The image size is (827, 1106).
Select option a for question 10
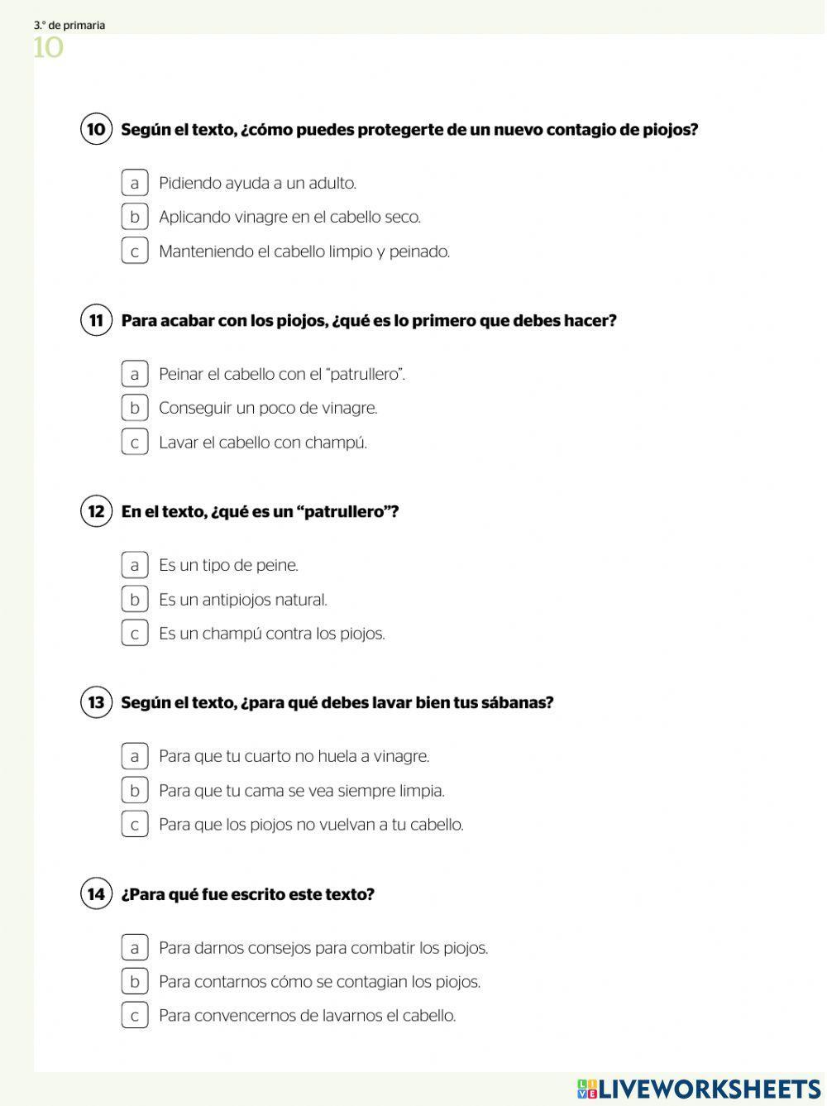[x=134, y=183]
